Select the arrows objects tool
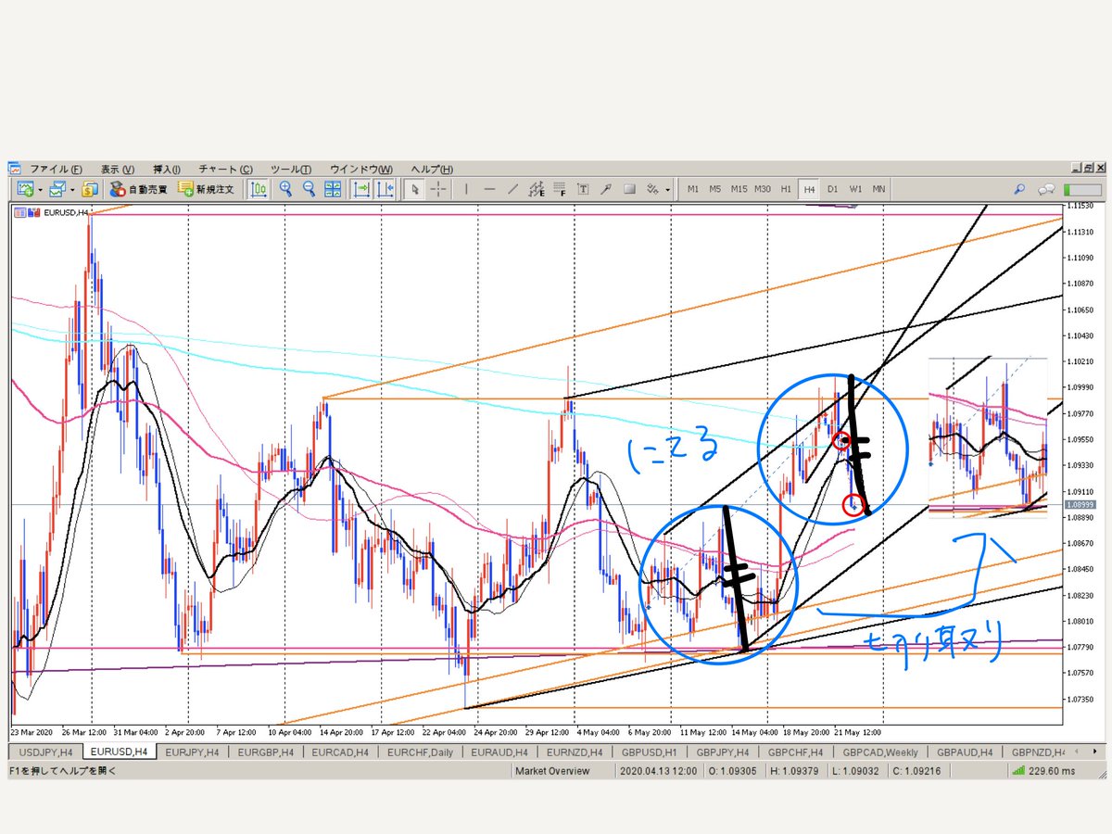The width and height of the screenshot is (1112, 834). point(652,189)
